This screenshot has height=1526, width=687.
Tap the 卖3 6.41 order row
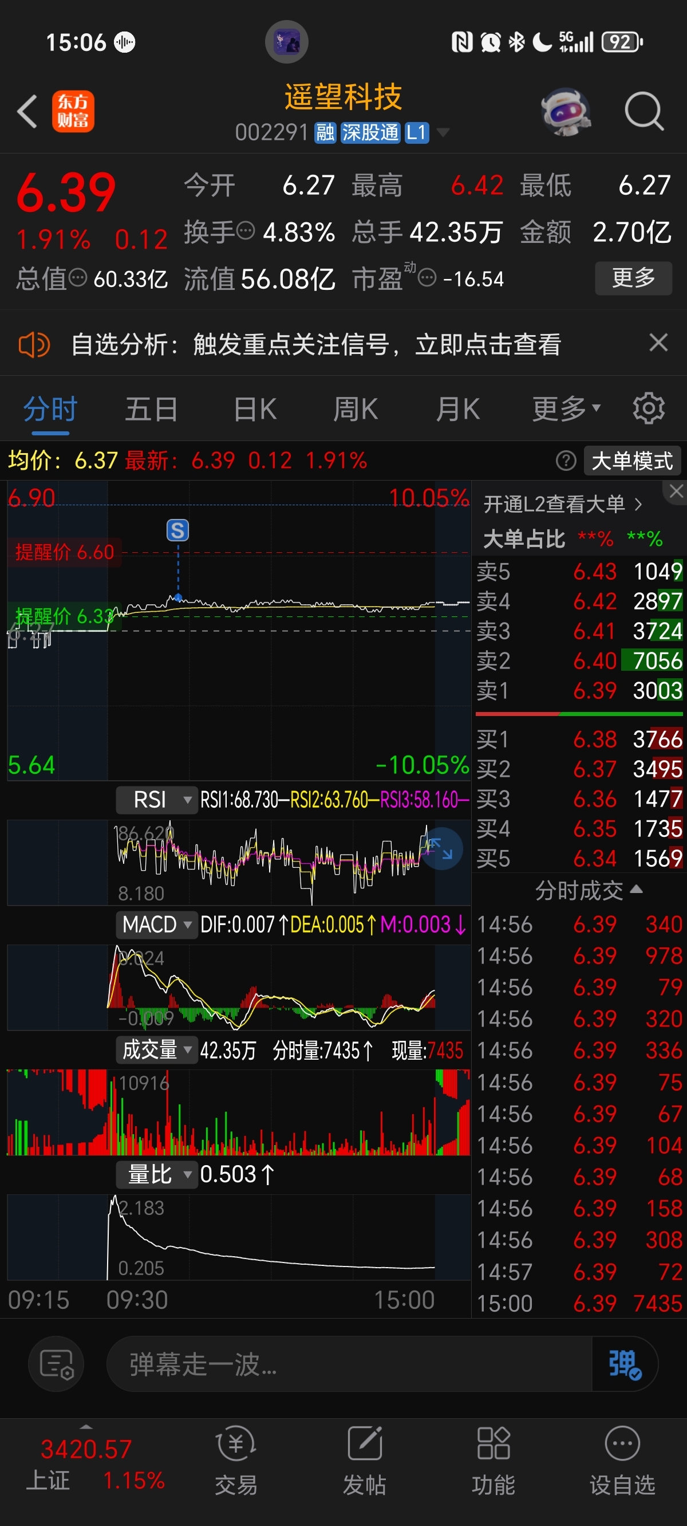579,631
